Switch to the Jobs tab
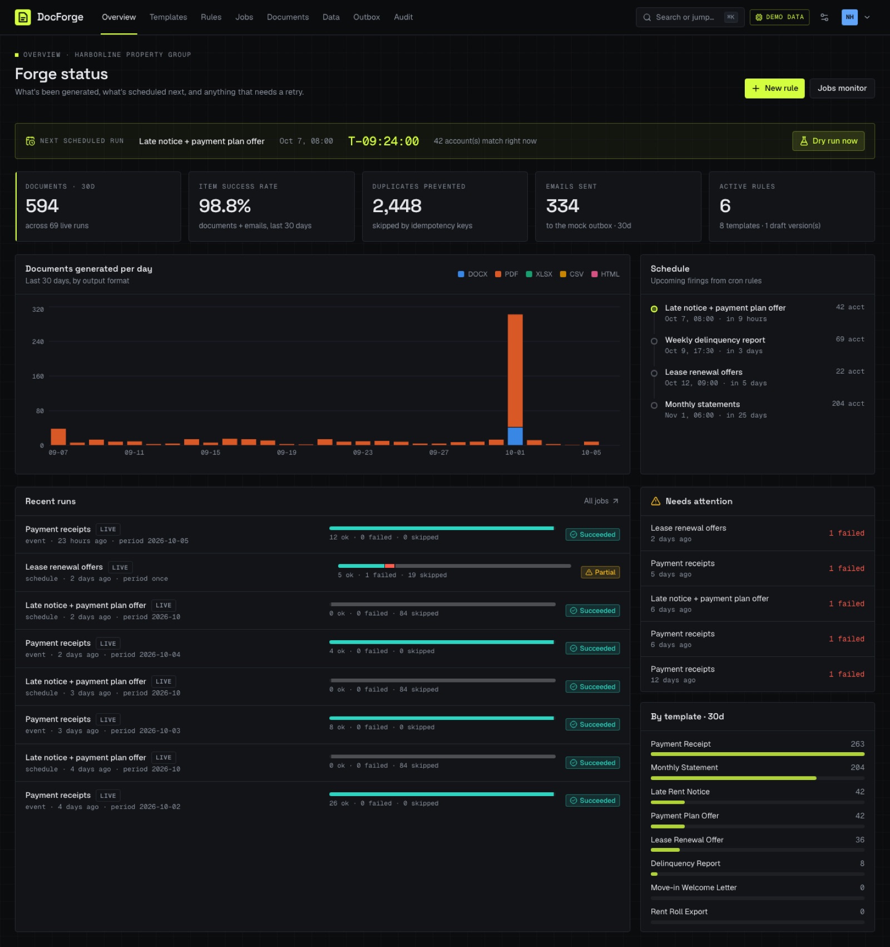The image size is (890, 947). 244,17
